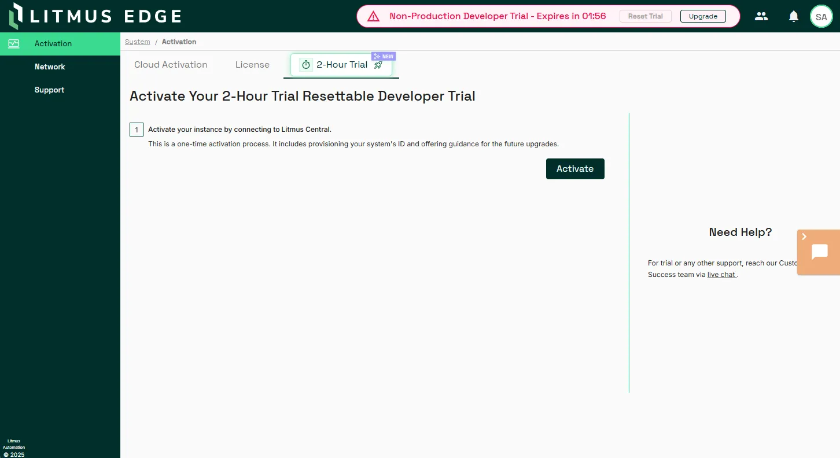The image size is (840, 458).
Task: Click the Litmus Edge logo
Action: click(x=95, y=16)
